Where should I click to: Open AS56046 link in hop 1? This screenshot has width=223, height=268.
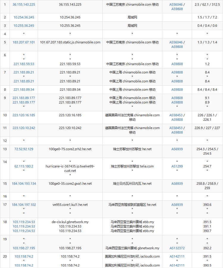176,5
